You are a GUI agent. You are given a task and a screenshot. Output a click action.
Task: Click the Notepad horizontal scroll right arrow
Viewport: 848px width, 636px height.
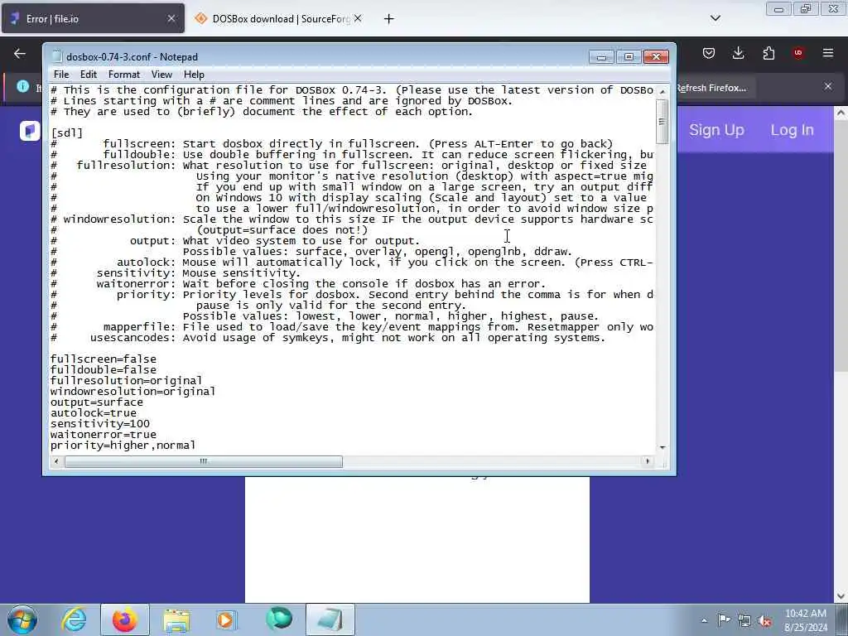point(648,461)
